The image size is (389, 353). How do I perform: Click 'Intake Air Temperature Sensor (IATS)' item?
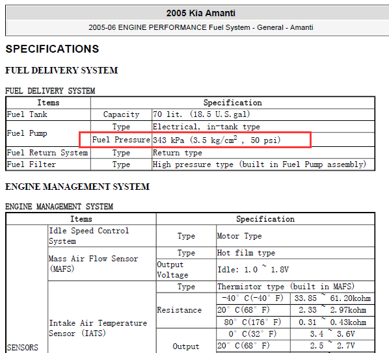point(98,328)
